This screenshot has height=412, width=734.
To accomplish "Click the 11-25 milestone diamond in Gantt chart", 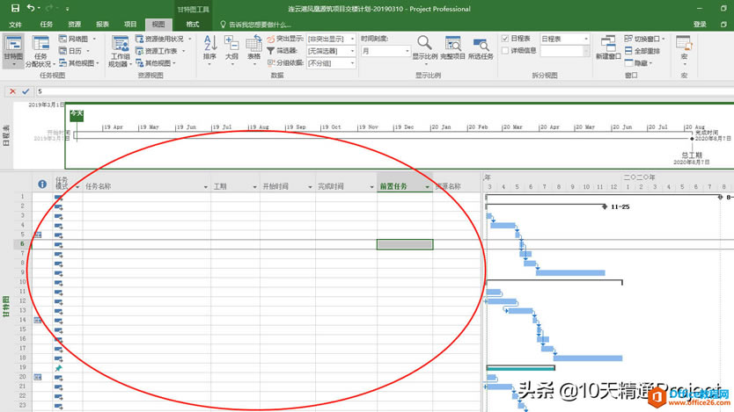I will coord(605,206).
